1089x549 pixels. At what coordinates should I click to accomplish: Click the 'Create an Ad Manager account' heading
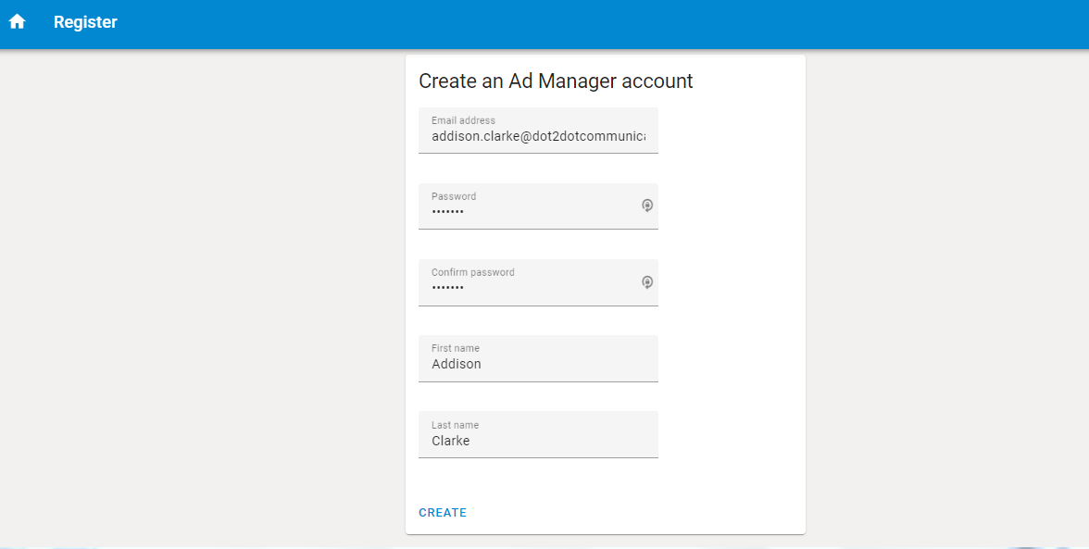pyautogui.click(x=556, y=81)
